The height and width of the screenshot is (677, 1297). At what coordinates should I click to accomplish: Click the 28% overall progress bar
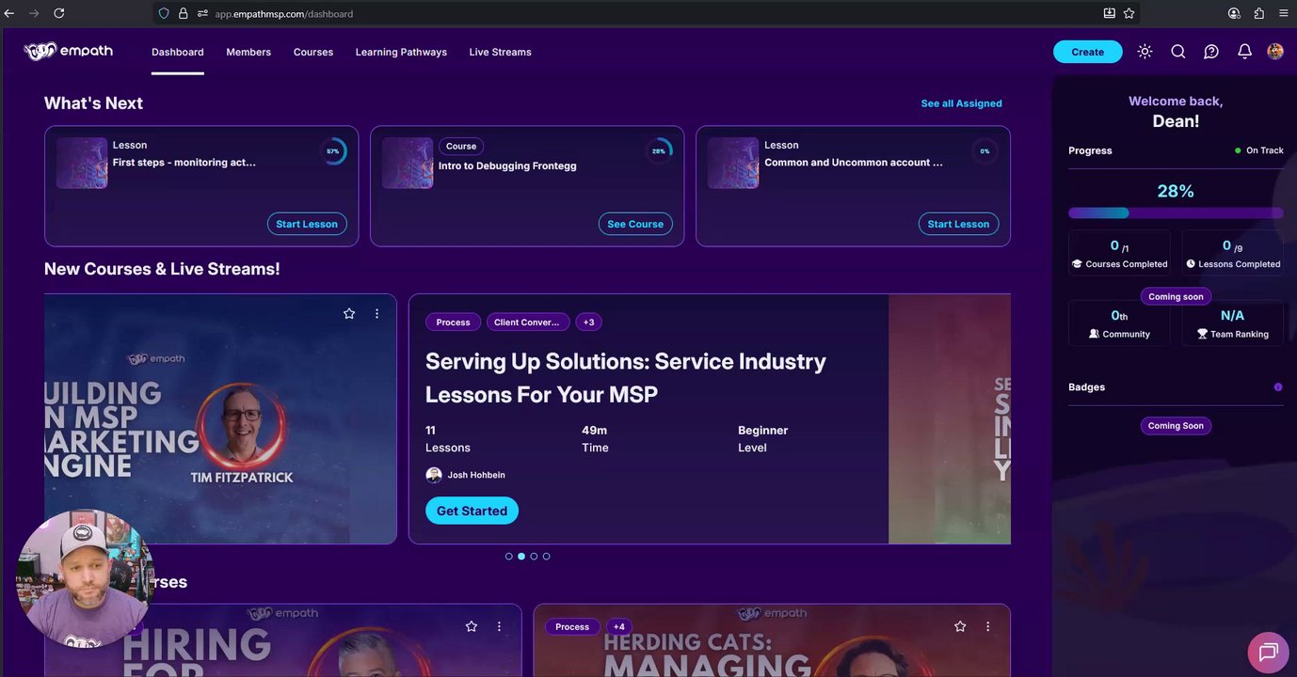(x=1176, y=213)
